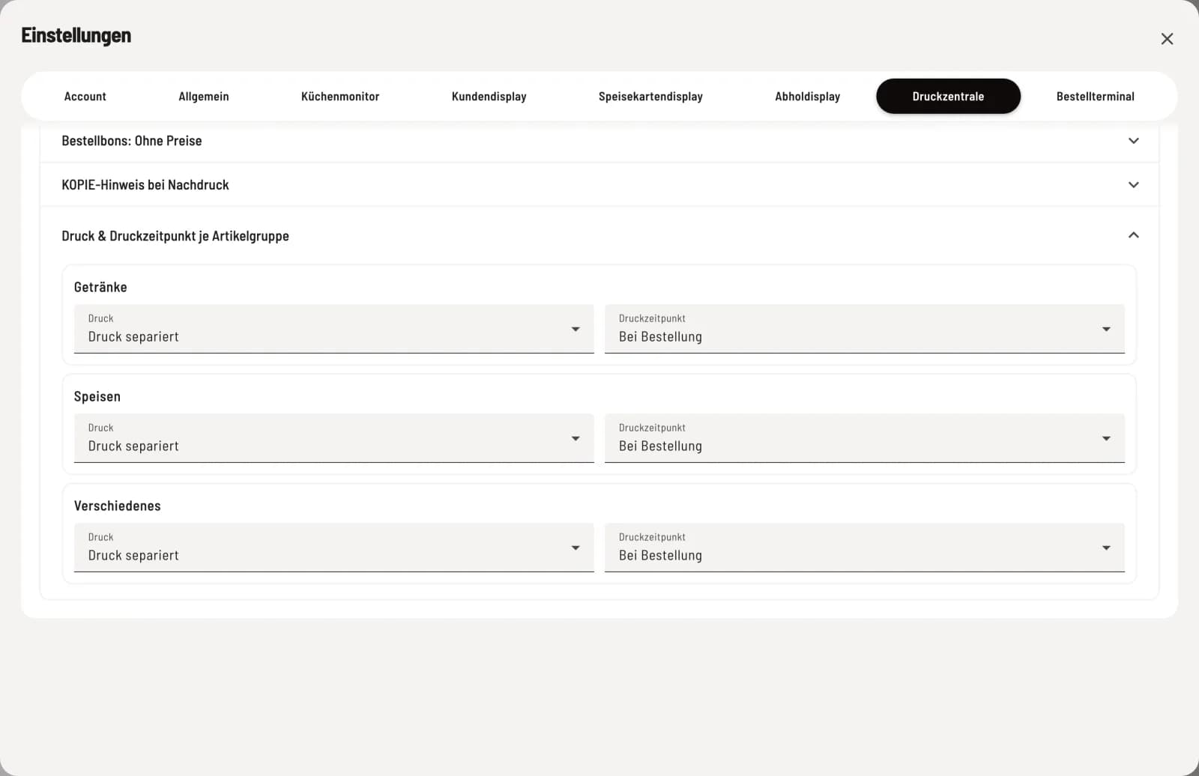Switch to the Bestellterminal tab
Screen dimensions: 1199x776
(x=1095, y=97)
